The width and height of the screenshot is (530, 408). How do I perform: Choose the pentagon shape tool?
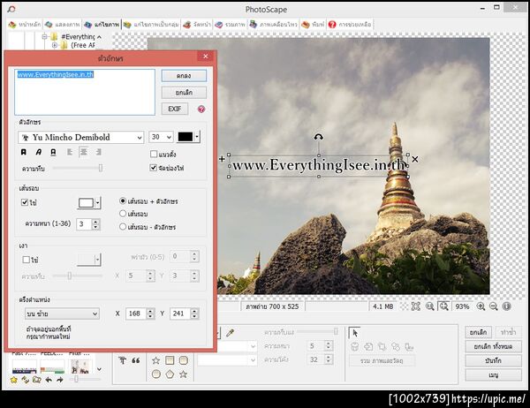[170, 374]
